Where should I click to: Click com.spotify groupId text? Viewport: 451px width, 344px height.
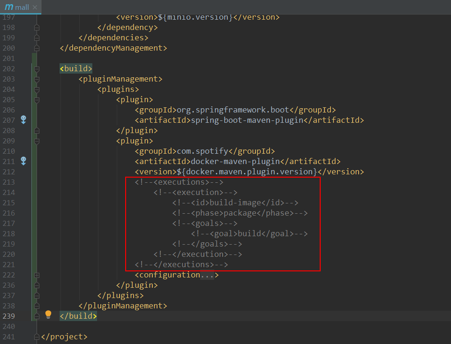tap(202, 151)
